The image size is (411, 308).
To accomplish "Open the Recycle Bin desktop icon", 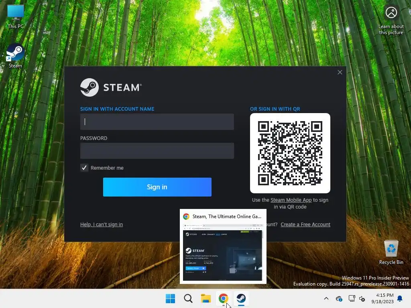I will 391,252.
